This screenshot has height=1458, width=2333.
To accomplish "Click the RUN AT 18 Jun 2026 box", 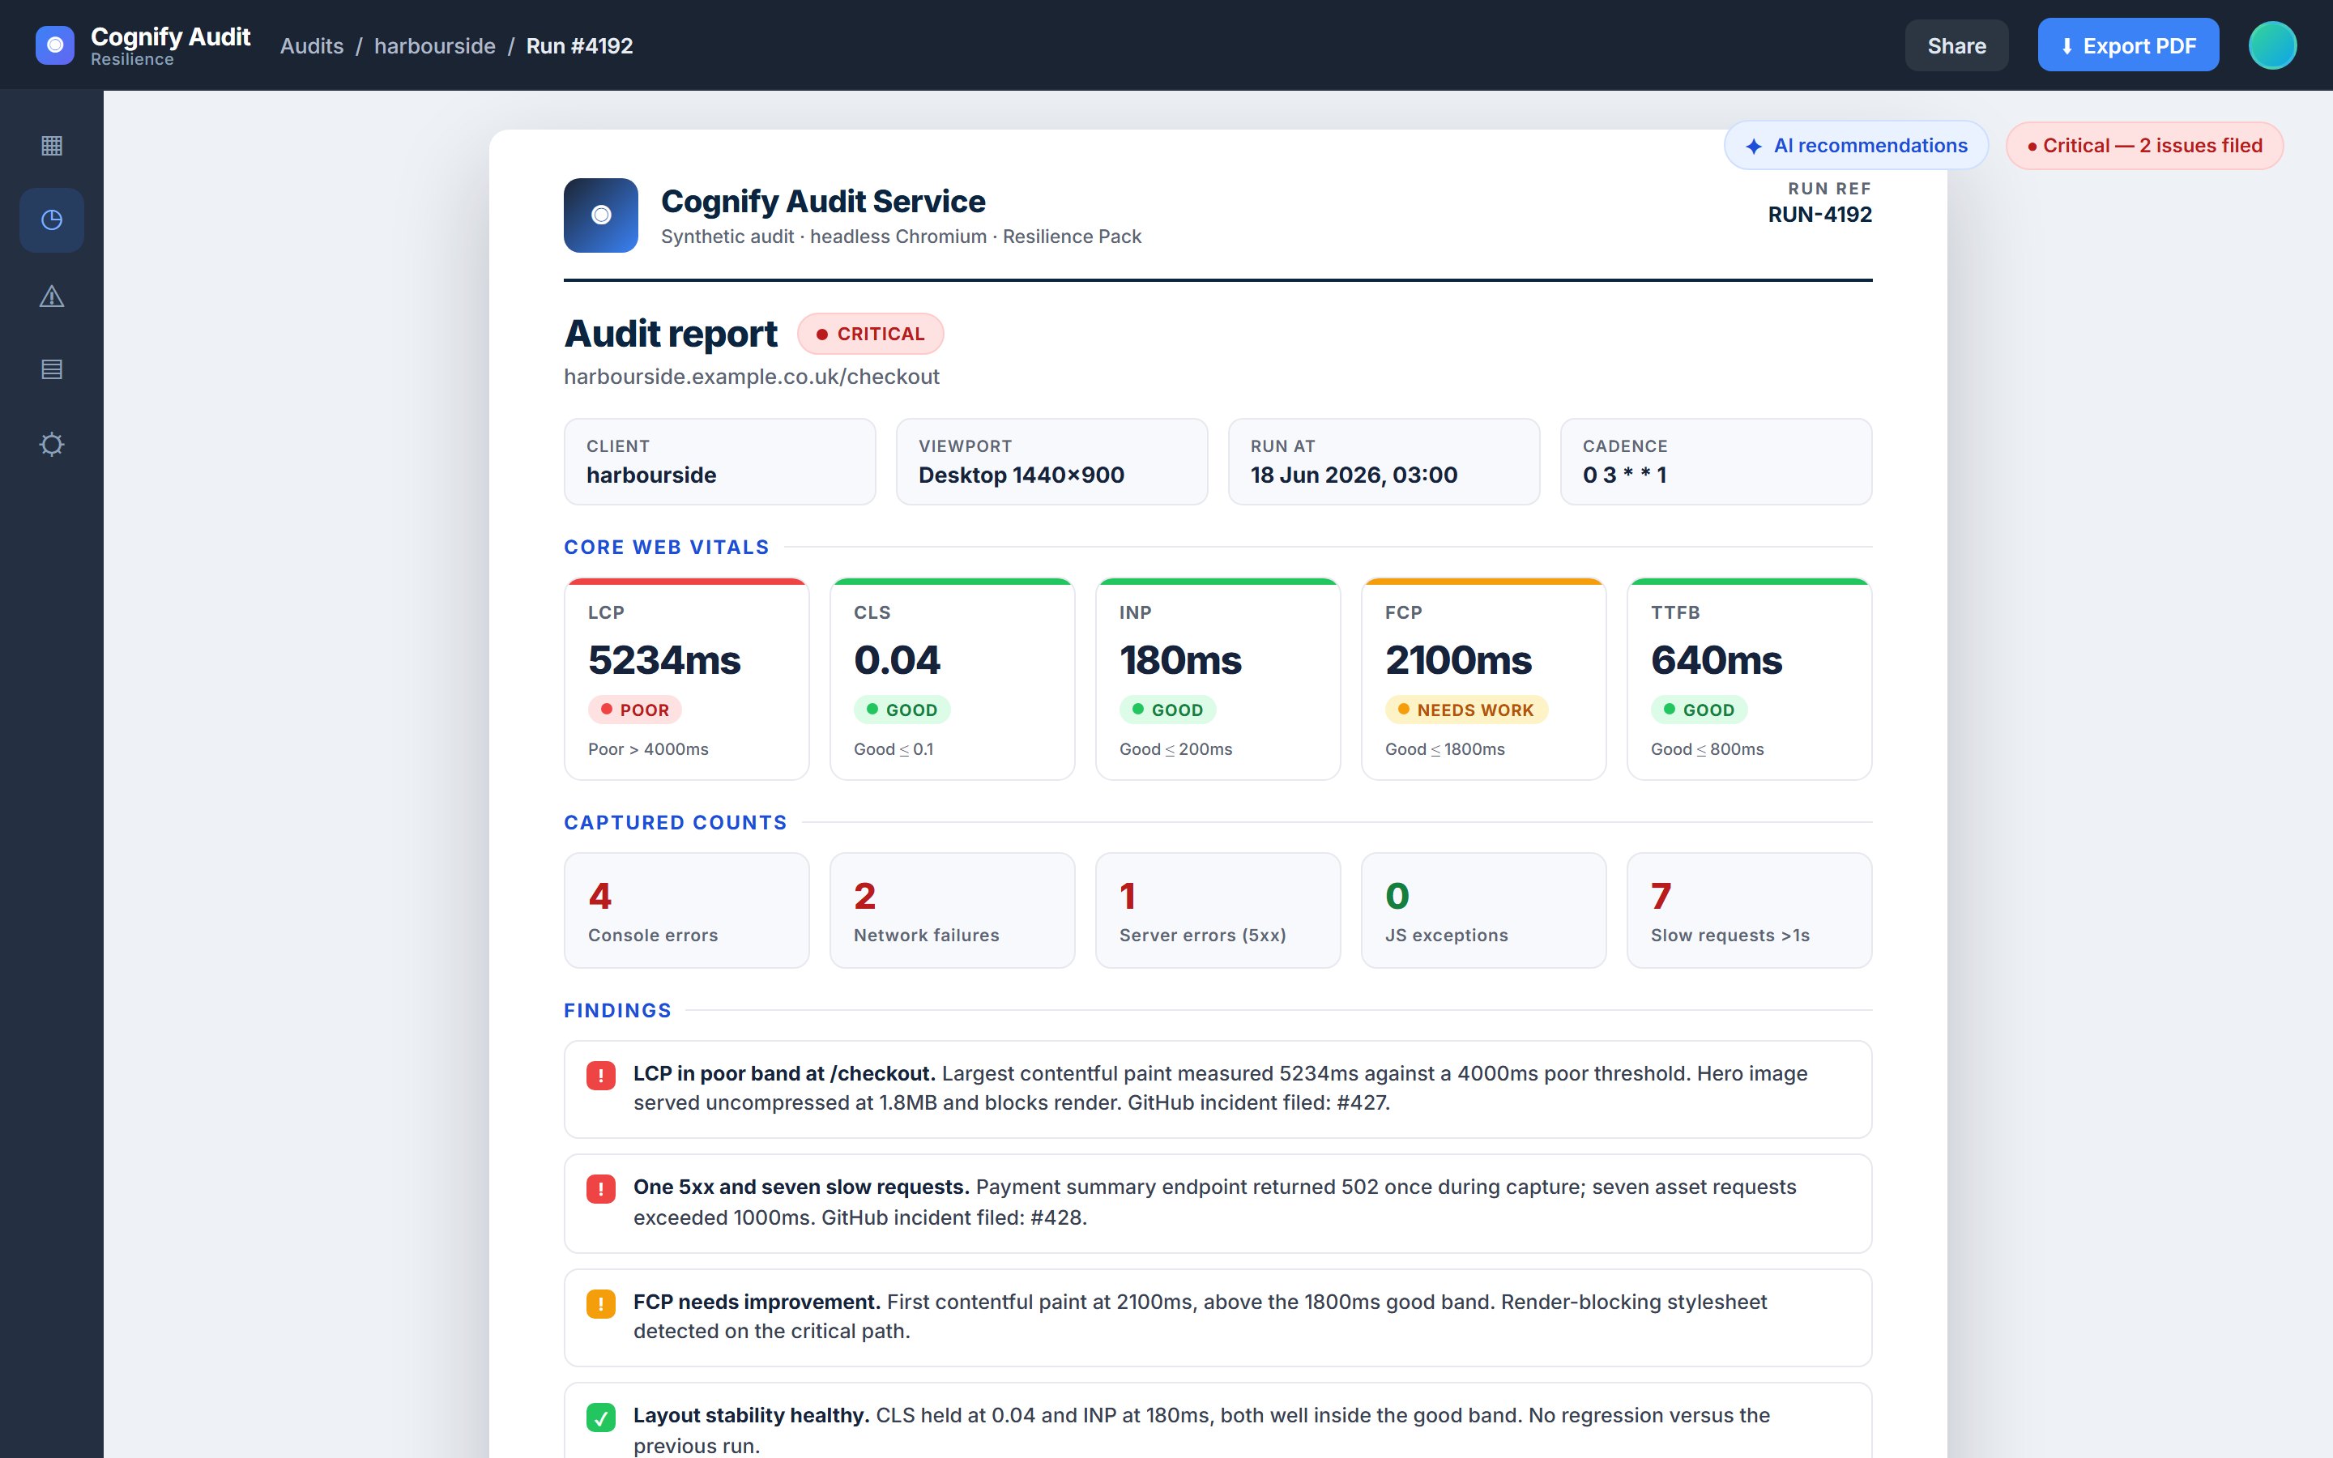I will pyautogui.click(x=1384, y=462).
